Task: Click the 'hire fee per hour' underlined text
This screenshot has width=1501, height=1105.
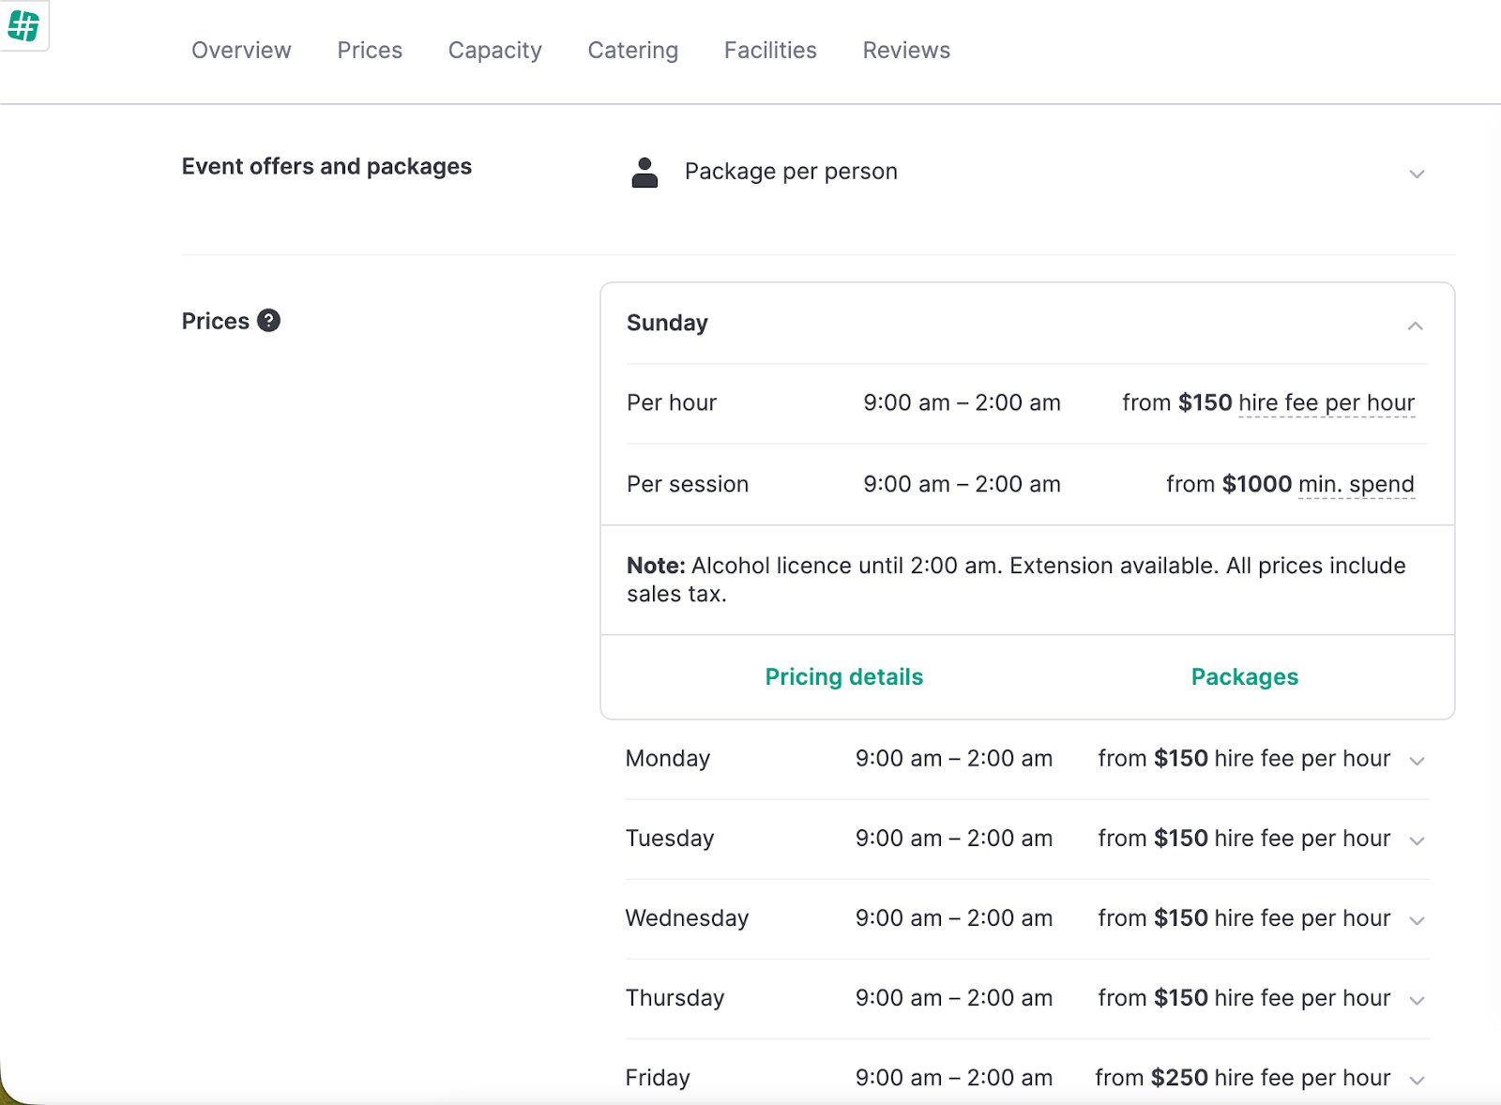Action: coord(1326,403)
